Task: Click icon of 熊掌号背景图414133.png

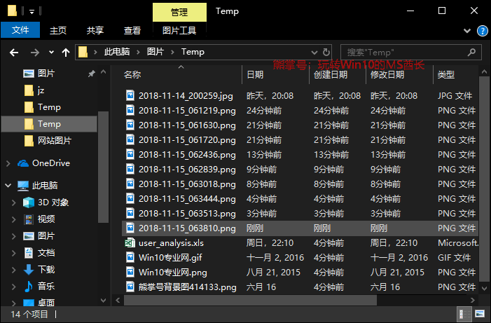Action: (x=130, y=287)
